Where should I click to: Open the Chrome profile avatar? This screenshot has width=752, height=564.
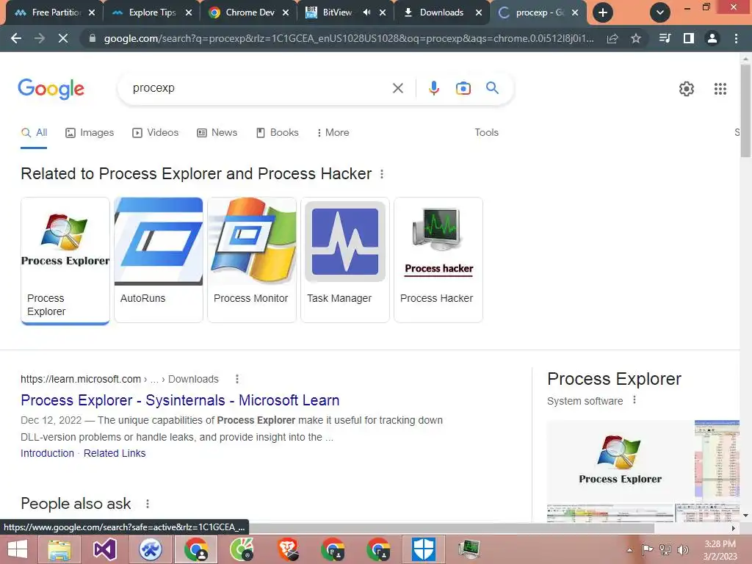pos(712,38)
